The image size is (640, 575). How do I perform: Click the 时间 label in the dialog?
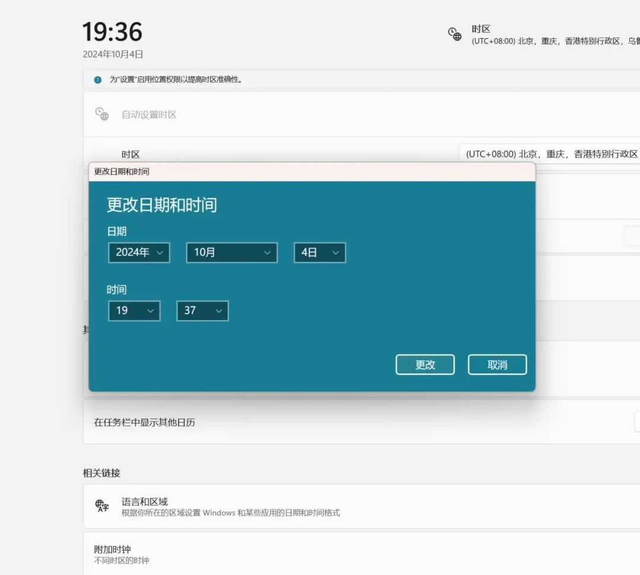117,290
